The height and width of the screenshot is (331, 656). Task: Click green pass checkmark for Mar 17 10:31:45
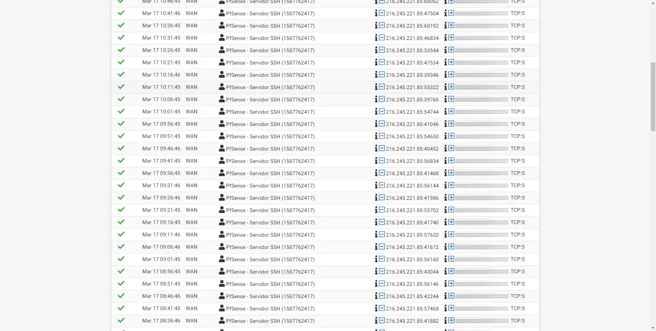tap(121, 37)
